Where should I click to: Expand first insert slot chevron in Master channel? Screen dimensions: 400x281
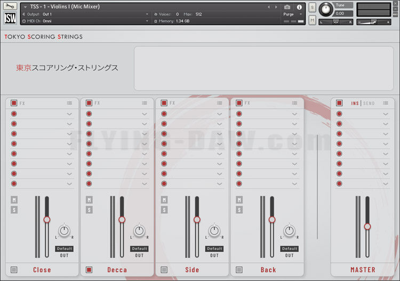[386, 114]
